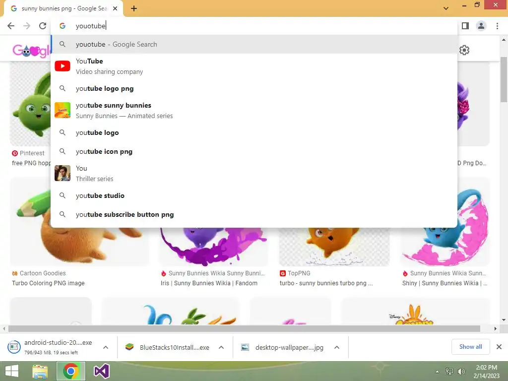Select the youtube icon png suggestion
The height and width of the screenshot is (381, 508).
(x=254, y=151)
